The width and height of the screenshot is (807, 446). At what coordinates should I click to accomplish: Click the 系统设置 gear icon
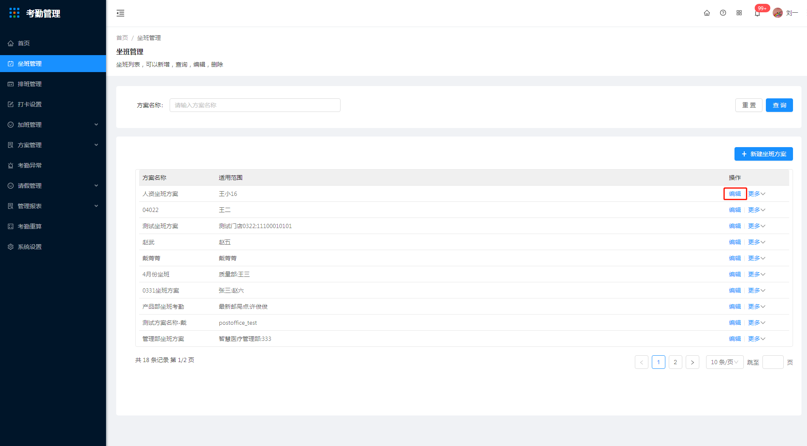point(11,247)
